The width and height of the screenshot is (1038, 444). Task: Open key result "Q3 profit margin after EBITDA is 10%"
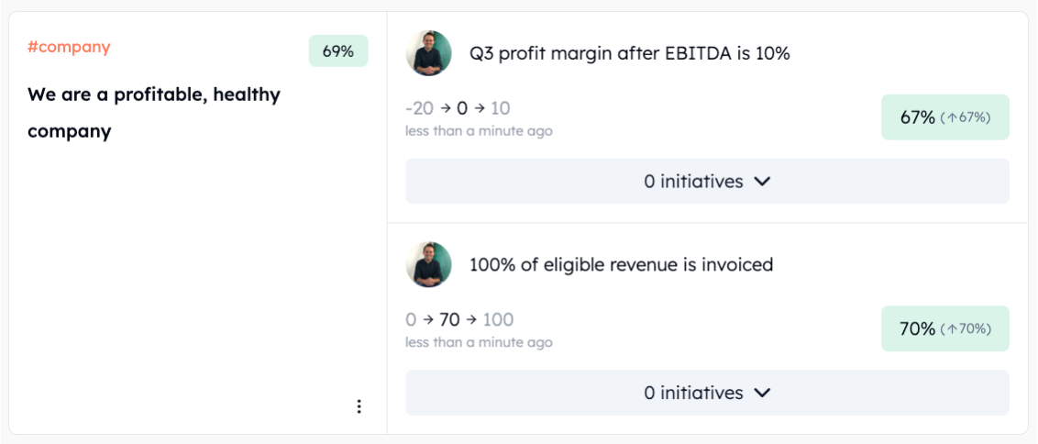click(629, 53)
